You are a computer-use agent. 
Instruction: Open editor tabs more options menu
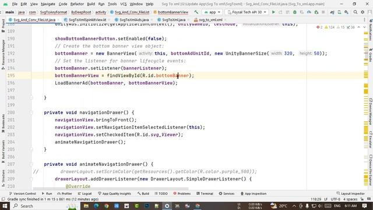pyautogui.click(x=364, y=20)
